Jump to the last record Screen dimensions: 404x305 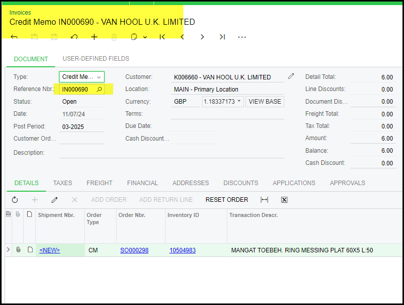pyautogui.click(x=222, y=37)
